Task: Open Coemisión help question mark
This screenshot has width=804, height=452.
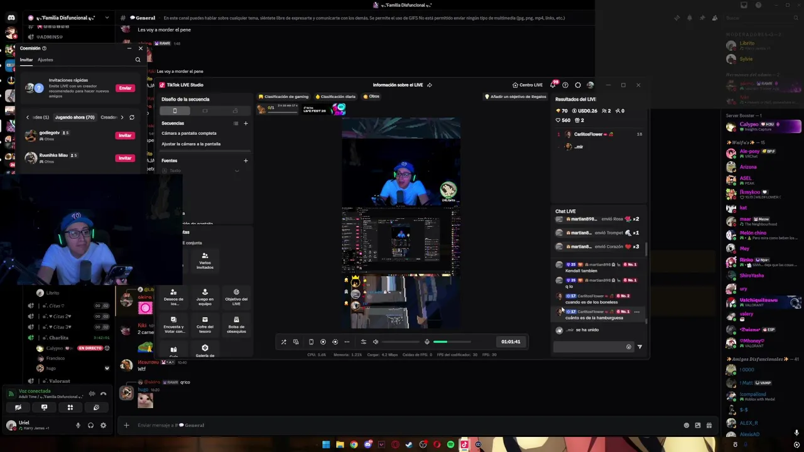Action: (x=44, y=48)
